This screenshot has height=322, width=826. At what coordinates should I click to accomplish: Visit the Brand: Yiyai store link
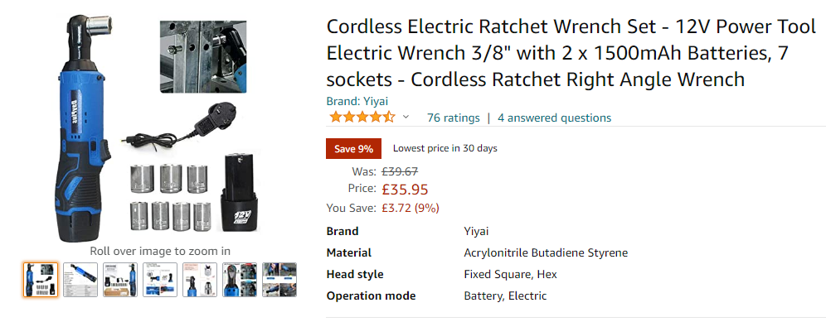point(357,102)
